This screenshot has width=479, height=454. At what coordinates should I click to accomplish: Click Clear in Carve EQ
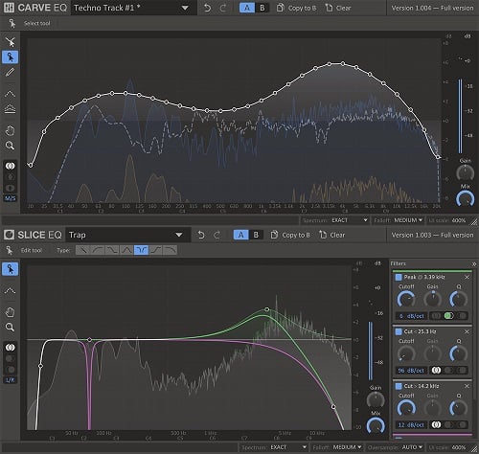point(338,8)
